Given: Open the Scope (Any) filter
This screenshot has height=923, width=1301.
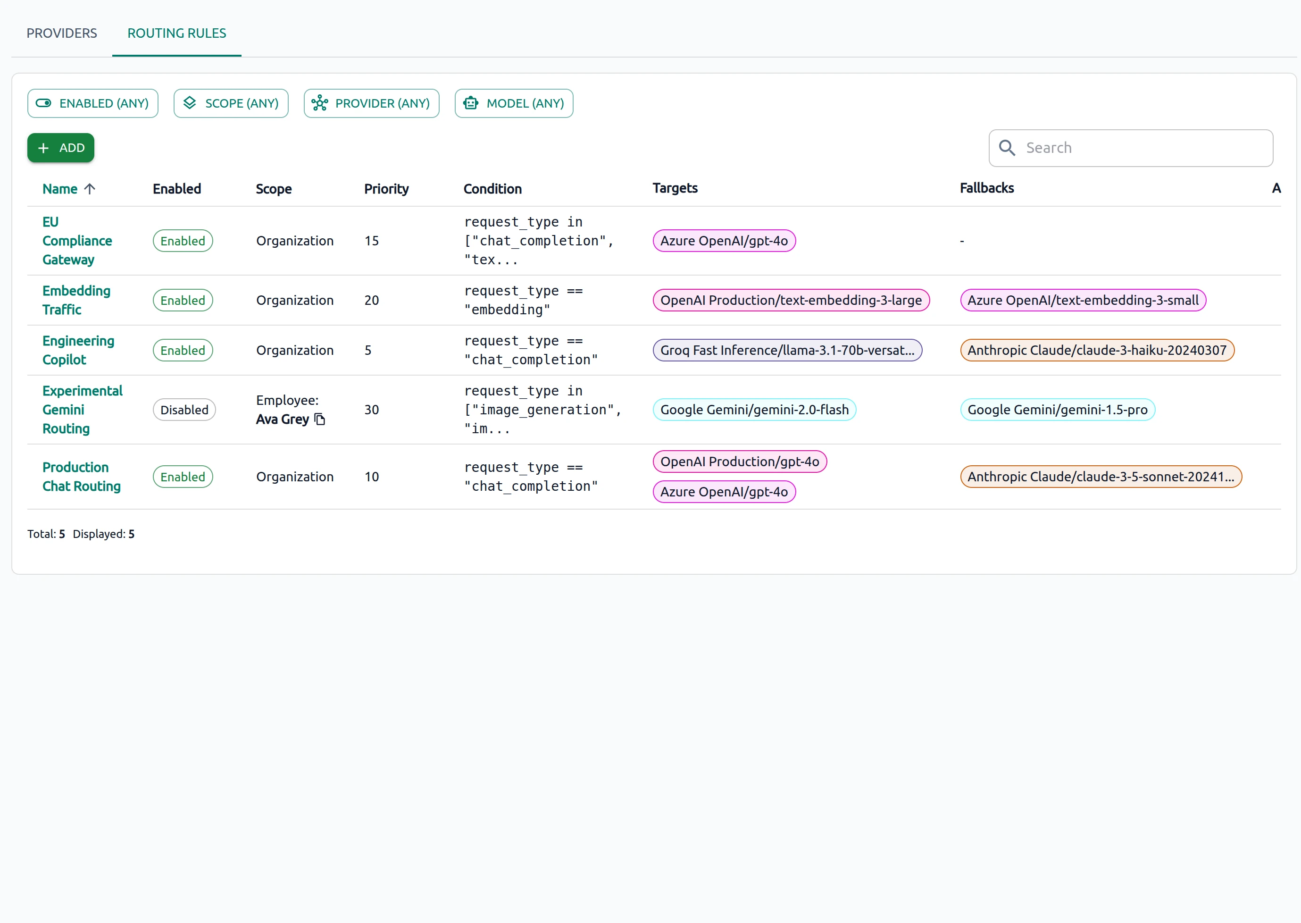Looking at the screenshot, I should point(231,103).
